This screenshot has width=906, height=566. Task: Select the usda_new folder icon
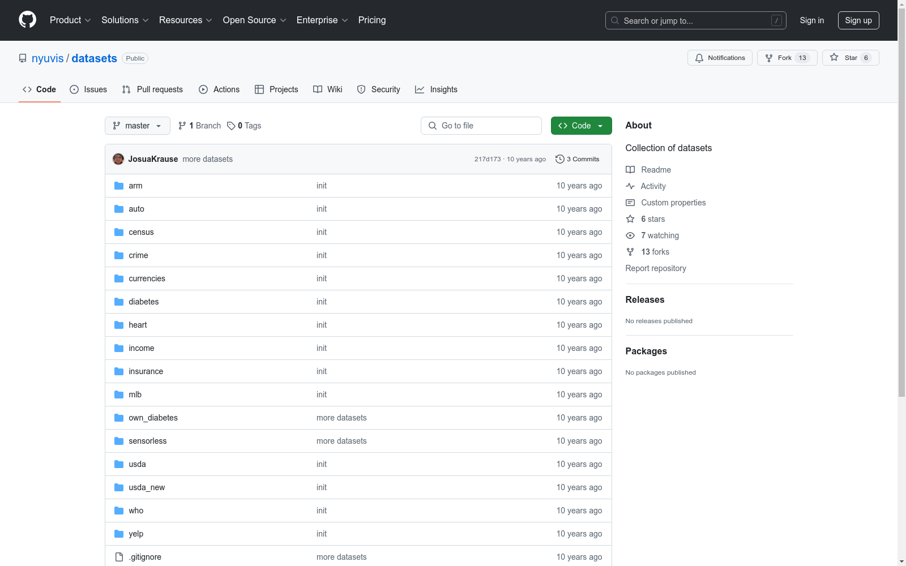pyautogui.click(x=119, y=487)
